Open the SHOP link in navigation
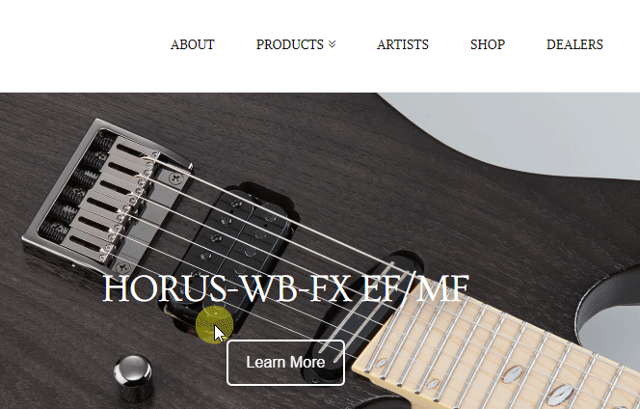Screen dimensions: 640x409 pos(488,44)
